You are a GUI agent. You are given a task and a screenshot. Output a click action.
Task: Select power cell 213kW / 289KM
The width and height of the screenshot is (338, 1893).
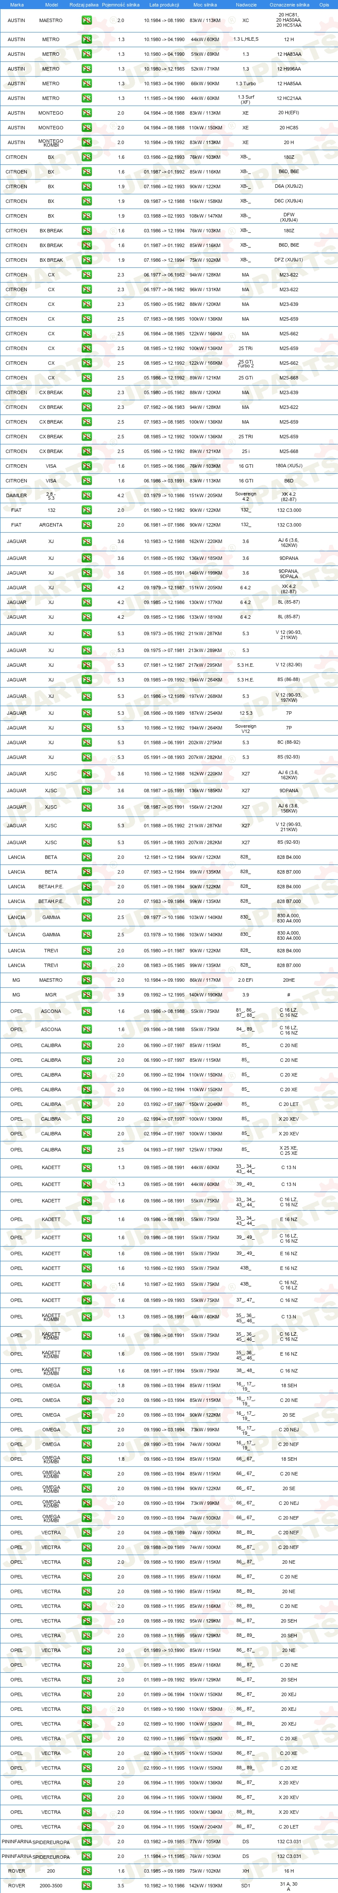point(205,650)
